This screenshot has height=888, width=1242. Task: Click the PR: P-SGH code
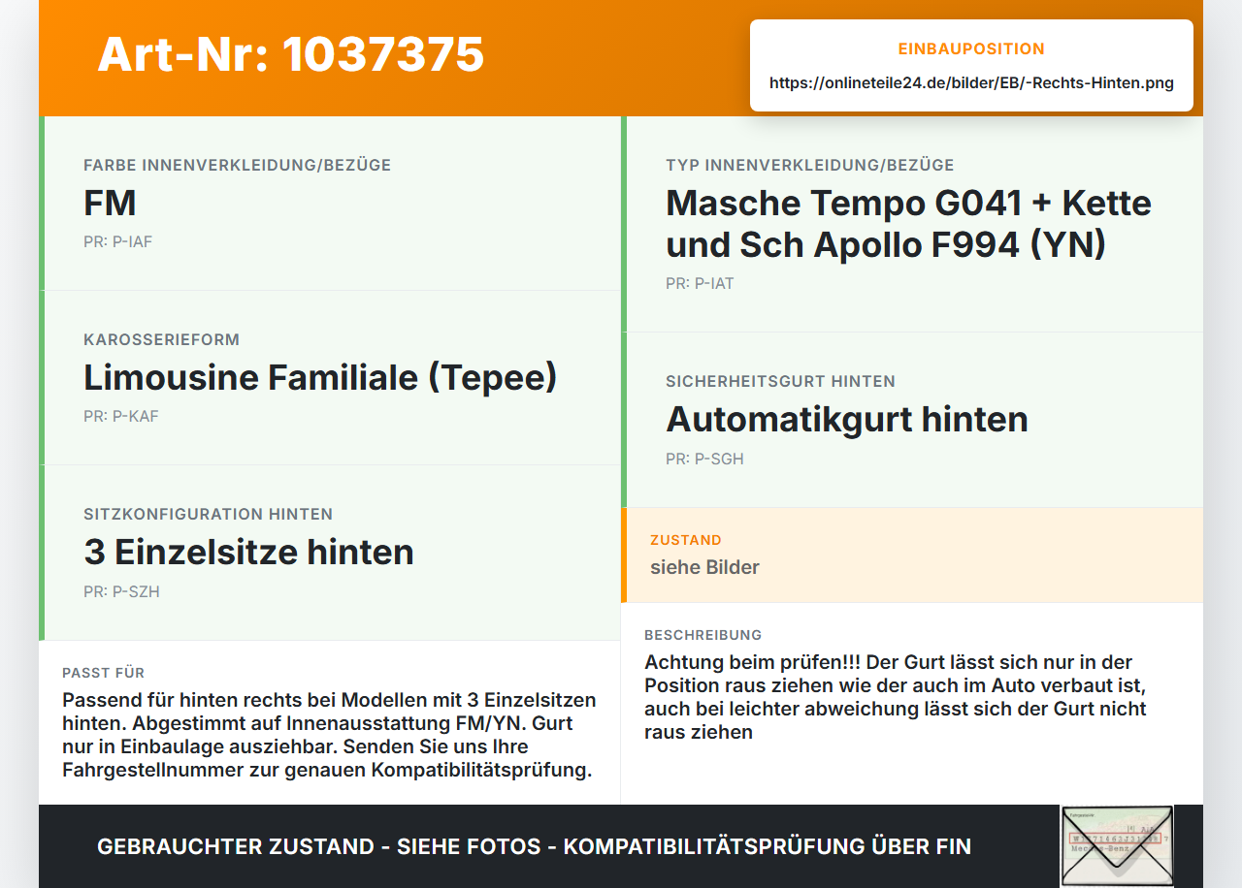click(x=704, y=460)
